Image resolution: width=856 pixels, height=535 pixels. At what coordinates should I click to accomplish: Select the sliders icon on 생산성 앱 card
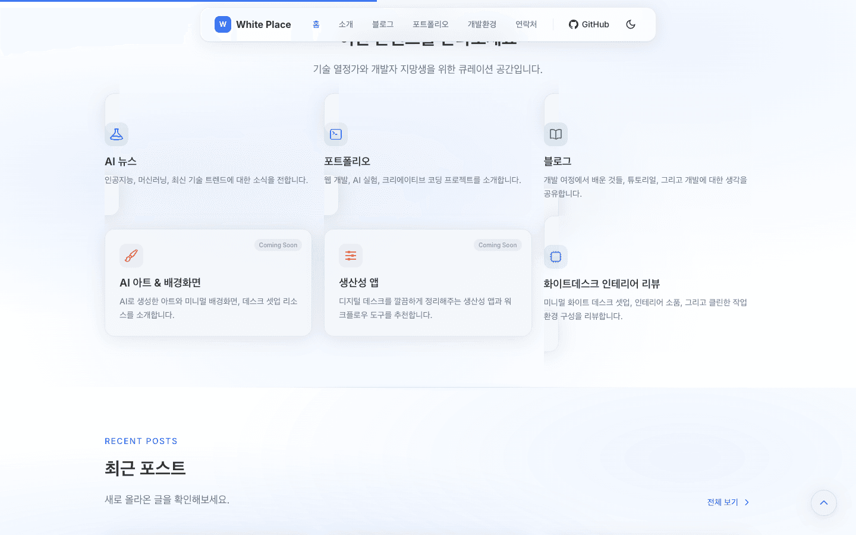[x=351, y=256]
